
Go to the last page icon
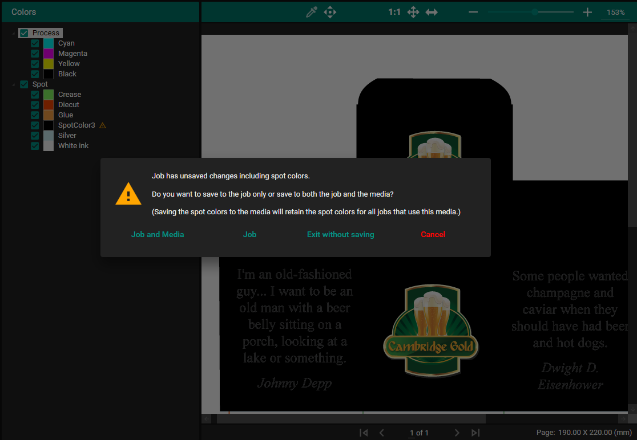pyautogui.click(x=475, y=433)
